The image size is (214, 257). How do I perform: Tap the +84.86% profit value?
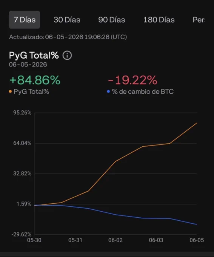tap(35, 80)
